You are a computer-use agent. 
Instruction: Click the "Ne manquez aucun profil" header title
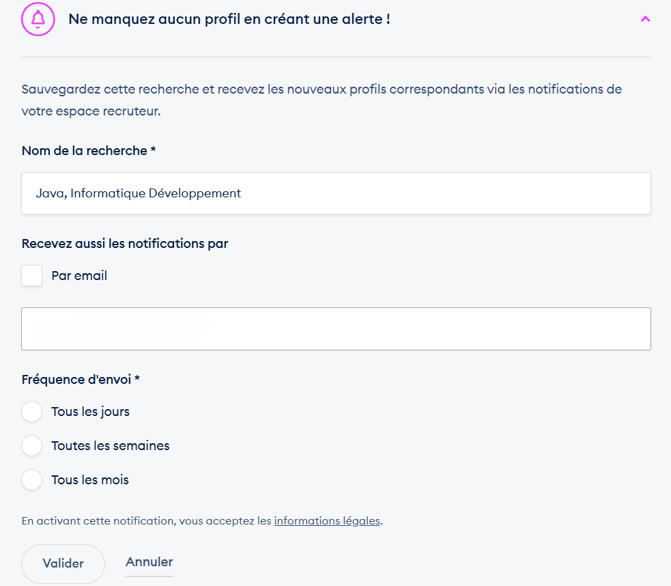click(x=229, y=19)
